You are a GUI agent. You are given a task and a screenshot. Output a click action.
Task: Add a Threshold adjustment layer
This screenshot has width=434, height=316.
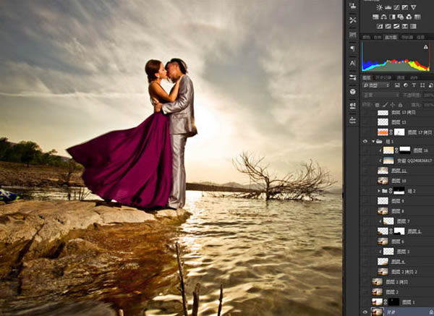tap(396, 26)
